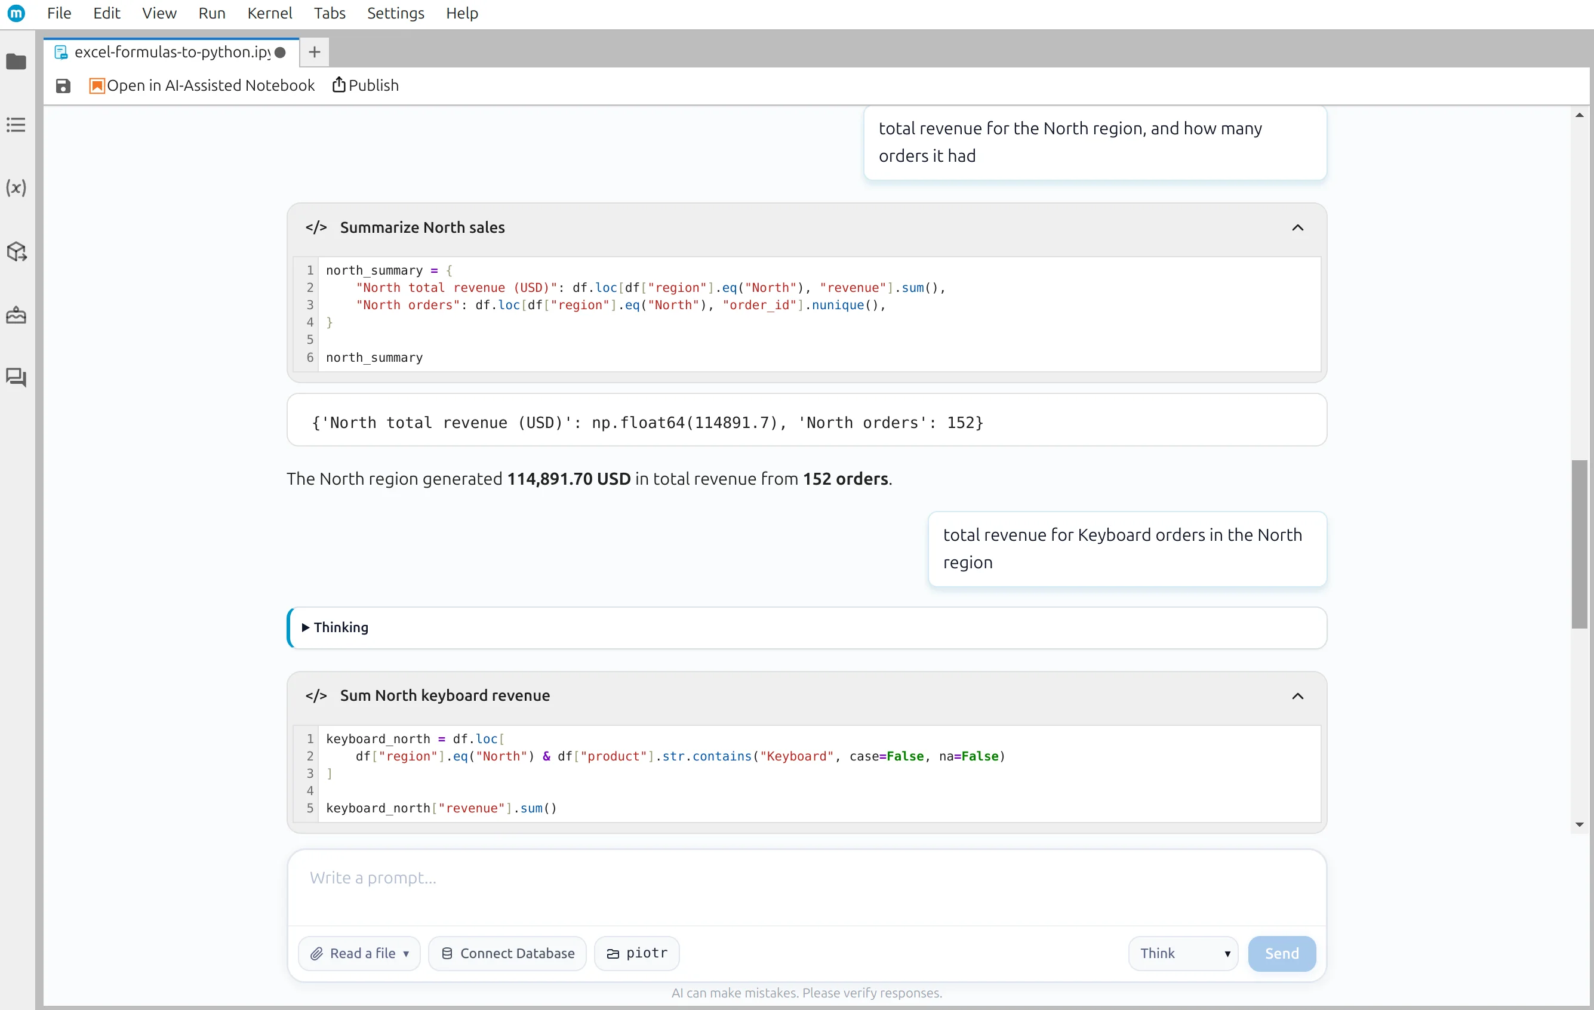The image size is (1594, 1010).
Task: Click the Write a prompt input field
Action: tap(807, 888)
